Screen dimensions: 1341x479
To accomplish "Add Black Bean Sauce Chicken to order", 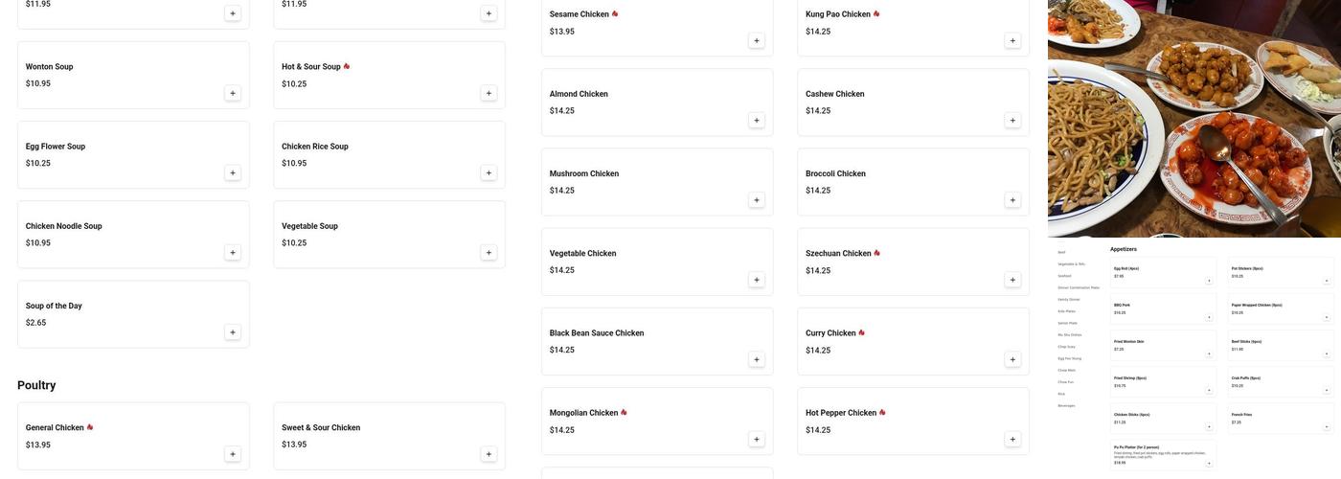I will point(756,359).
